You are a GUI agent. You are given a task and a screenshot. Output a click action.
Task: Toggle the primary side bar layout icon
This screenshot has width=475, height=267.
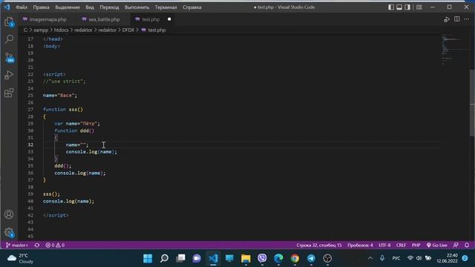(x=391, y=7)
